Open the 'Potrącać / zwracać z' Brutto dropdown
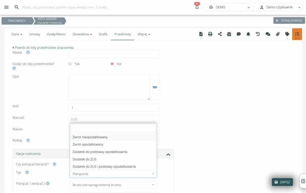 113,185
